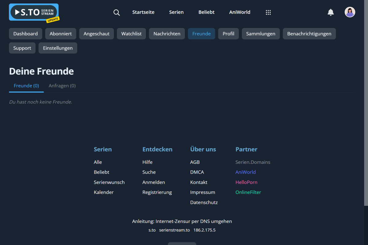
Task: Open the apps grid menu icon
Action: pos(268,13)
